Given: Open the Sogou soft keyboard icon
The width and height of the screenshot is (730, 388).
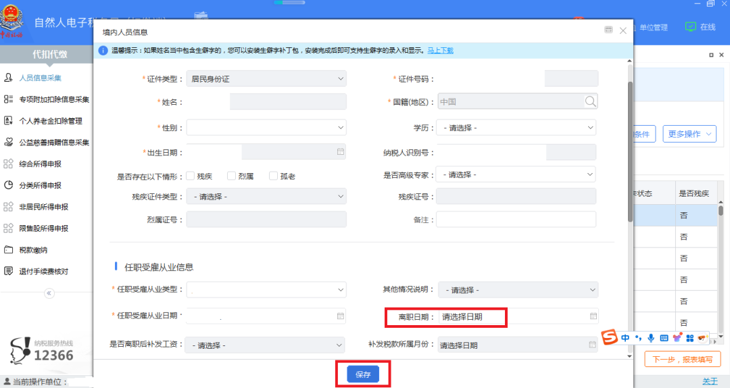Looking at the screenshot, I should (664, 338).
